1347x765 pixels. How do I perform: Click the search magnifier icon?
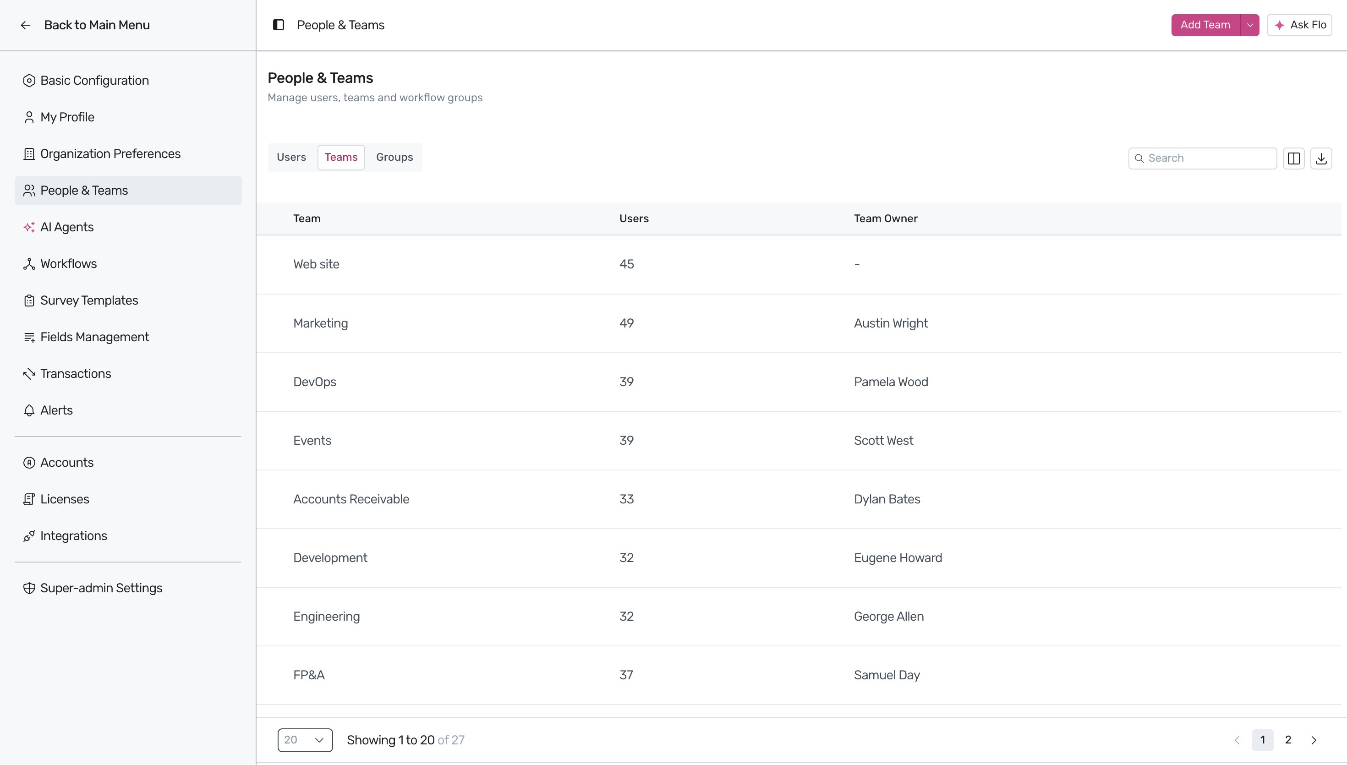(x=1139, y=158)
